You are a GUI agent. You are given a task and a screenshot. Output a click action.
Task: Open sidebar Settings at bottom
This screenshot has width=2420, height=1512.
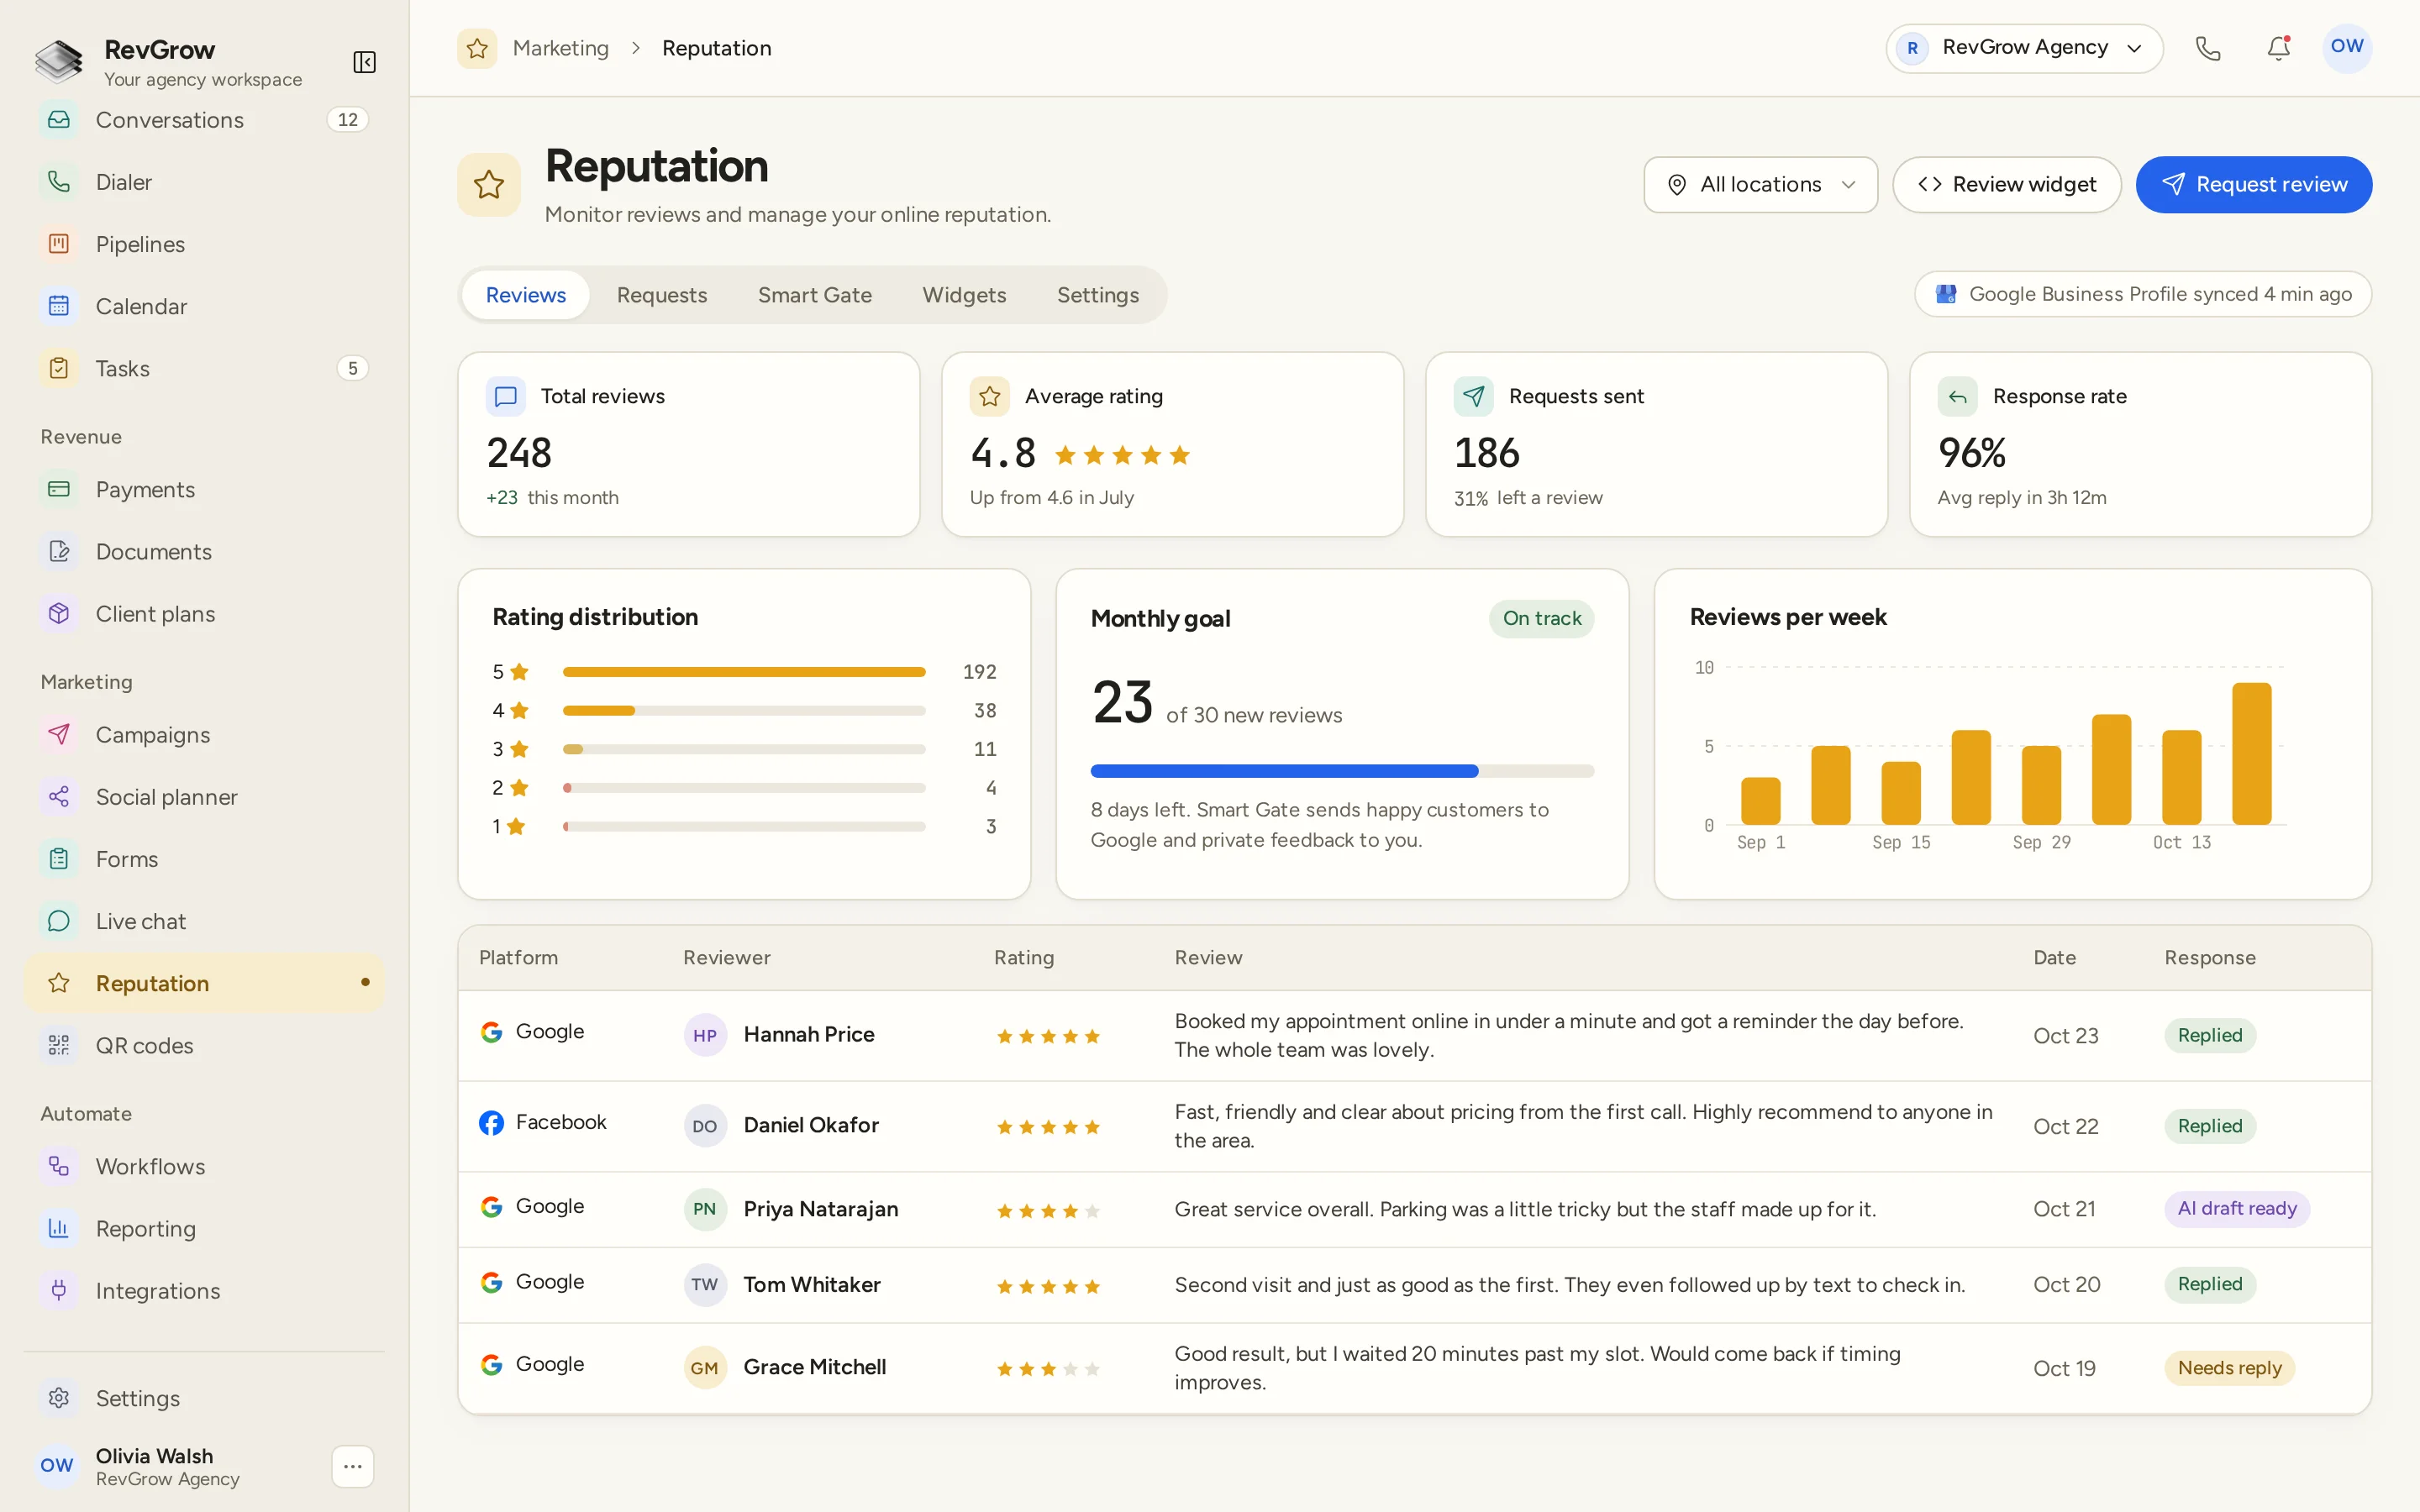coord(204,1397)
